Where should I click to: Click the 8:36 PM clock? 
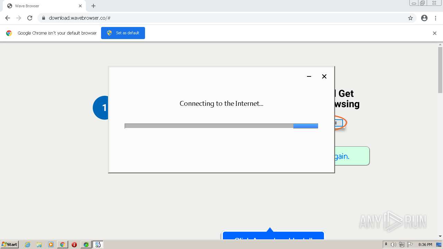tap(425, 245)
